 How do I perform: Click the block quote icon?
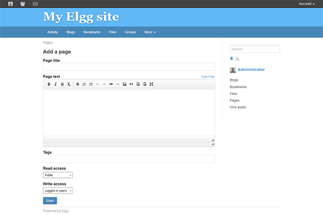click(131, 84)
